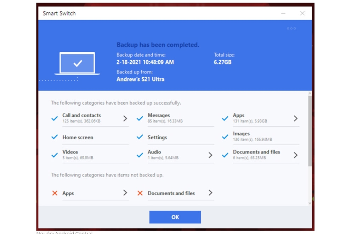Image resolution: width=340 pixels, height=234 pixels.
Task: Click 'Backup has been completed.' heading
Action: point(158,45)
